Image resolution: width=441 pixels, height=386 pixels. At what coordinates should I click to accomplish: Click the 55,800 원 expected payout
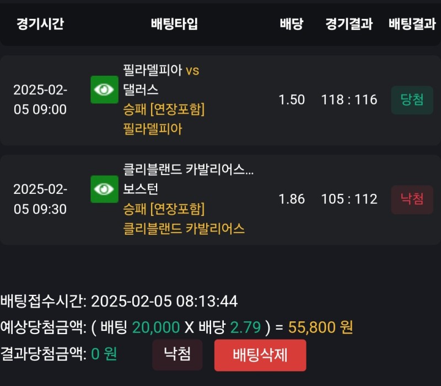pos(320,327)
